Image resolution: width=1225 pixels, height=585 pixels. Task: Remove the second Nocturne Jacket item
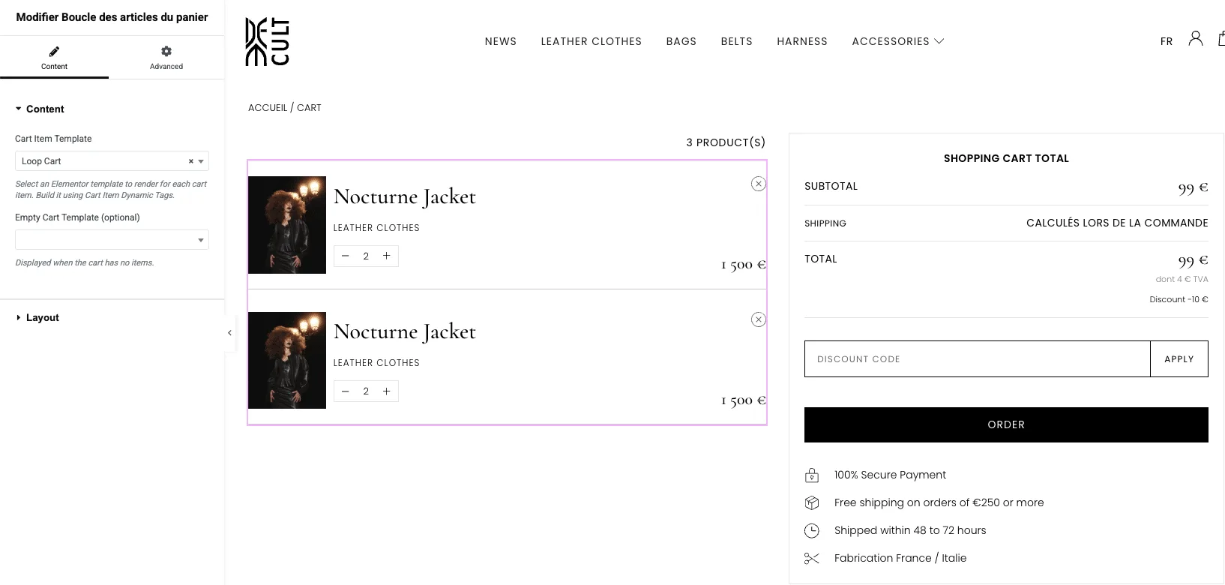(x=758, y=319)
